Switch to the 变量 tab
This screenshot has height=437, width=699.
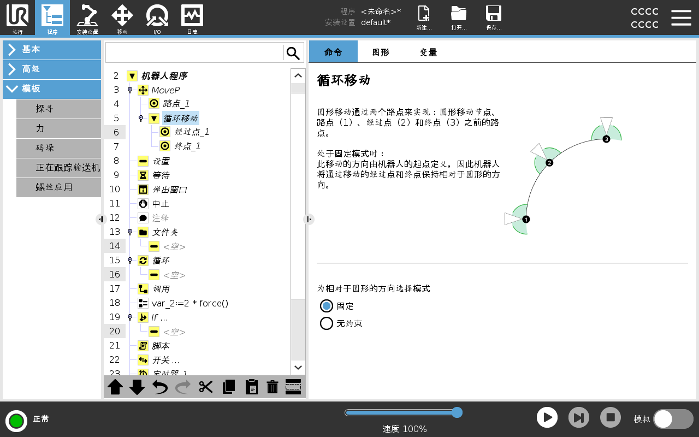pos(428,52)
